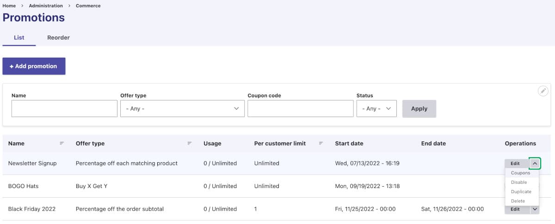Select Delete in the operations menu
Screen dimensions: 555x224
tap(518, 201)
